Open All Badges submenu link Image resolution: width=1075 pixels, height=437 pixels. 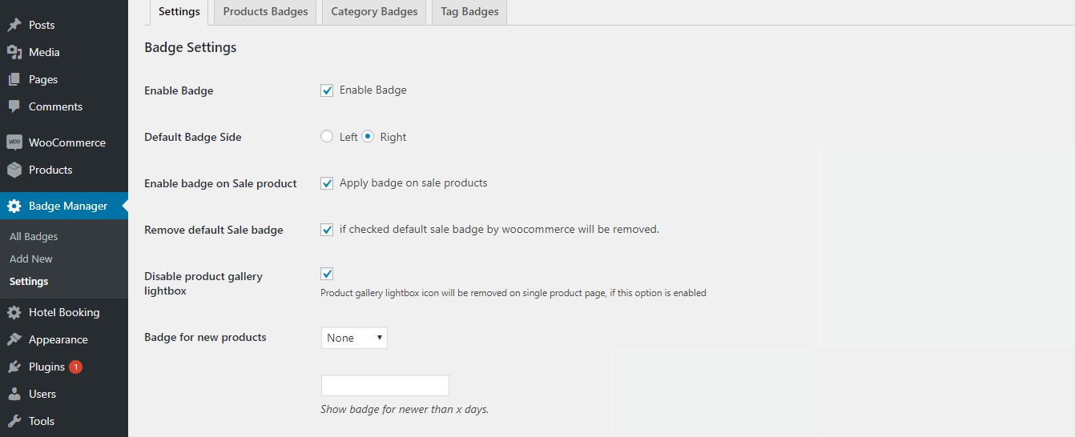pos(34,236)
